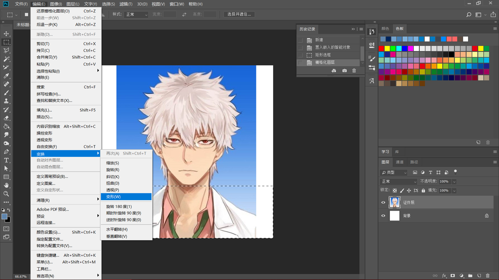Open the 滤镜(T) menu
Image resolution: width=499 pixels, height=280 pixels.
pos(126,4)
